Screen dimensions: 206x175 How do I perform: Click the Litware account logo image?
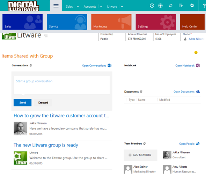(9, 36)
